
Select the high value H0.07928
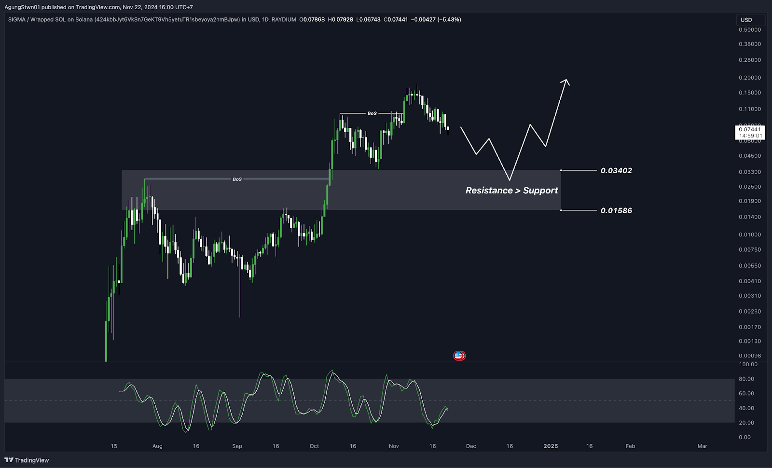(340, 20)
